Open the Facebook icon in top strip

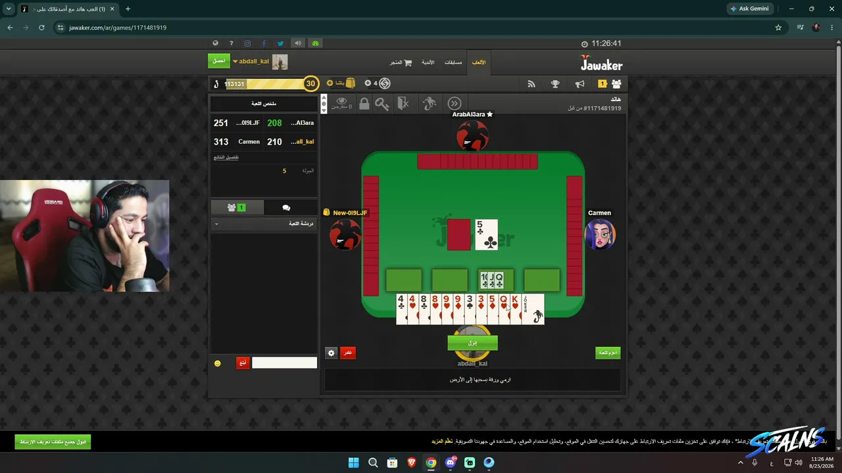[264, 43]
